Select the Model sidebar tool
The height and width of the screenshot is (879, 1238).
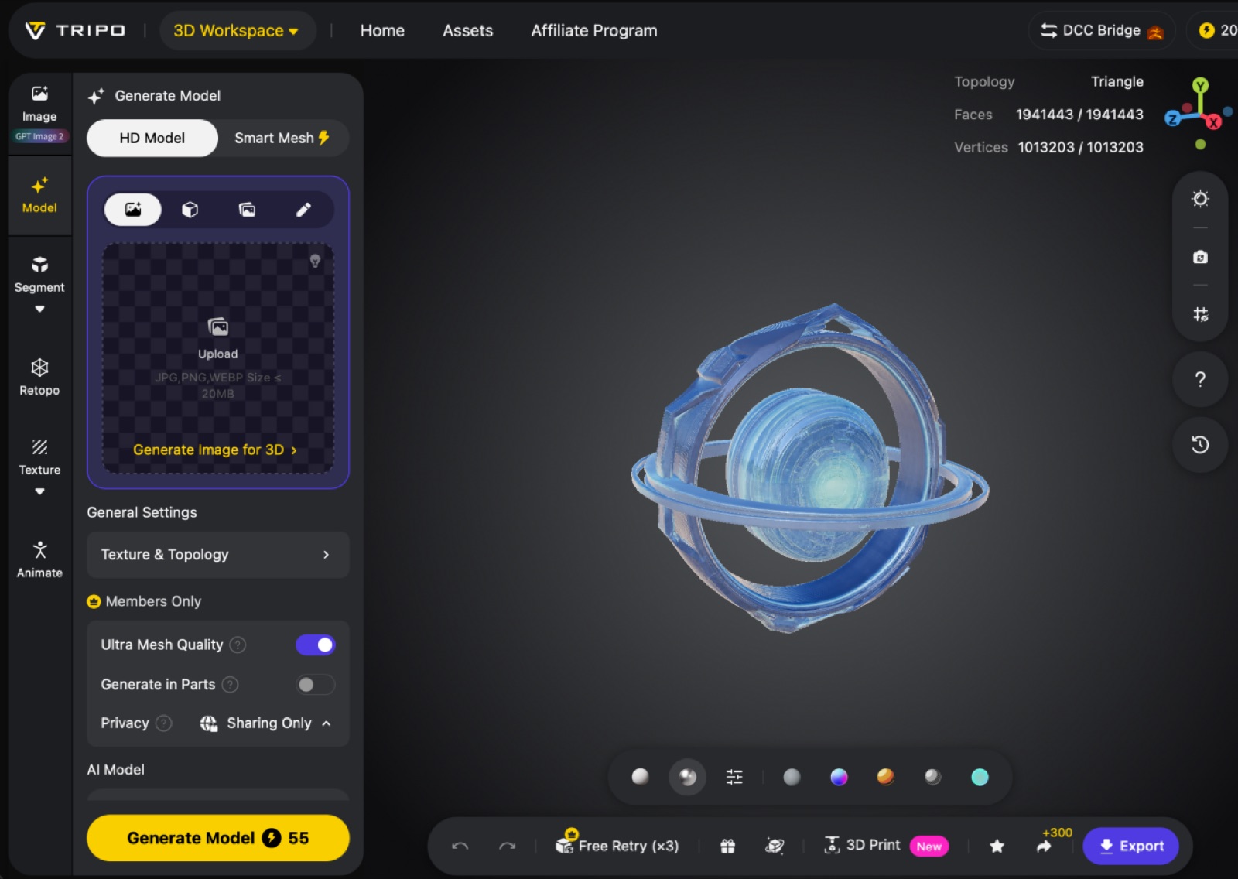[x=39, y=196]
